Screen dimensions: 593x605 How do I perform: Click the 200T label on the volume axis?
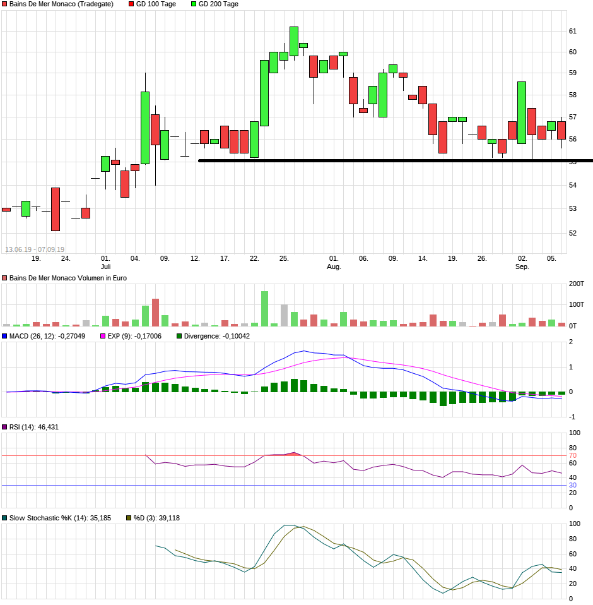[x=576, y=284]
